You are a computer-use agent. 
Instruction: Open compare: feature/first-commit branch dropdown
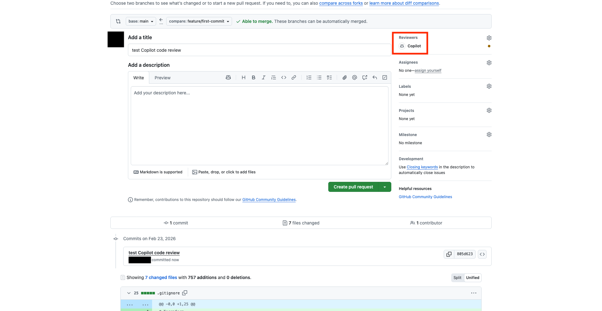point(199,21)
